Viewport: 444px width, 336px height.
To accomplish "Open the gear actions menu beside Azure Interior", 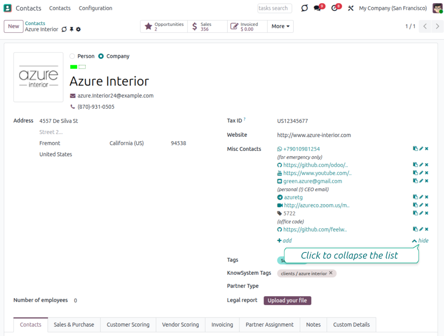I will coord(78,29).
